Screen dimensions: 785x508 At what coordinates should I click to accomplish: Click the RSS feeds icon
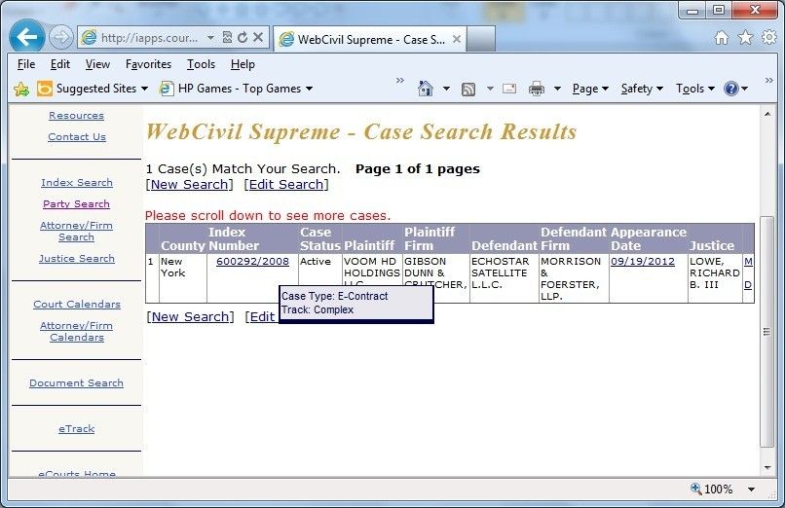point(468,89)
